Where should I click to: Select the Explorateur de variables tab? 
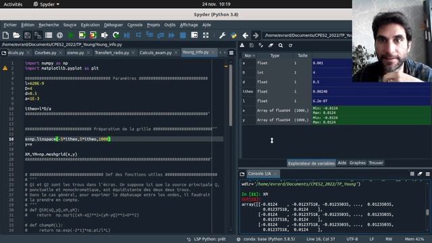(x=311, y=163)
